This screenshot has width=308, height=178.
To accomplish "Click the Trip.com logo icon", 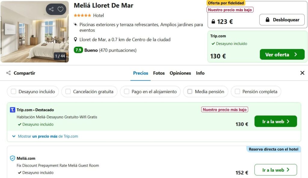I will tap(12, 110).
